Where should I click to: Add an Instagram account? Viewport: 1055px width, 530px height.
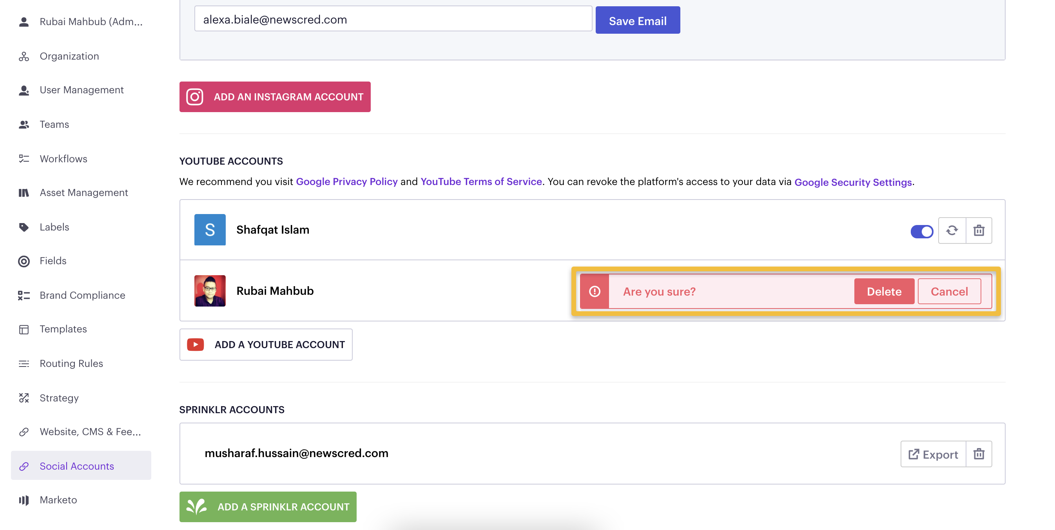pos(275,97)
